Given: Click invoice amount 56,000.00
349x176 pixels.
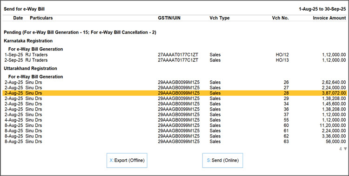Looking at the screenshot, I should coord(336,142).
